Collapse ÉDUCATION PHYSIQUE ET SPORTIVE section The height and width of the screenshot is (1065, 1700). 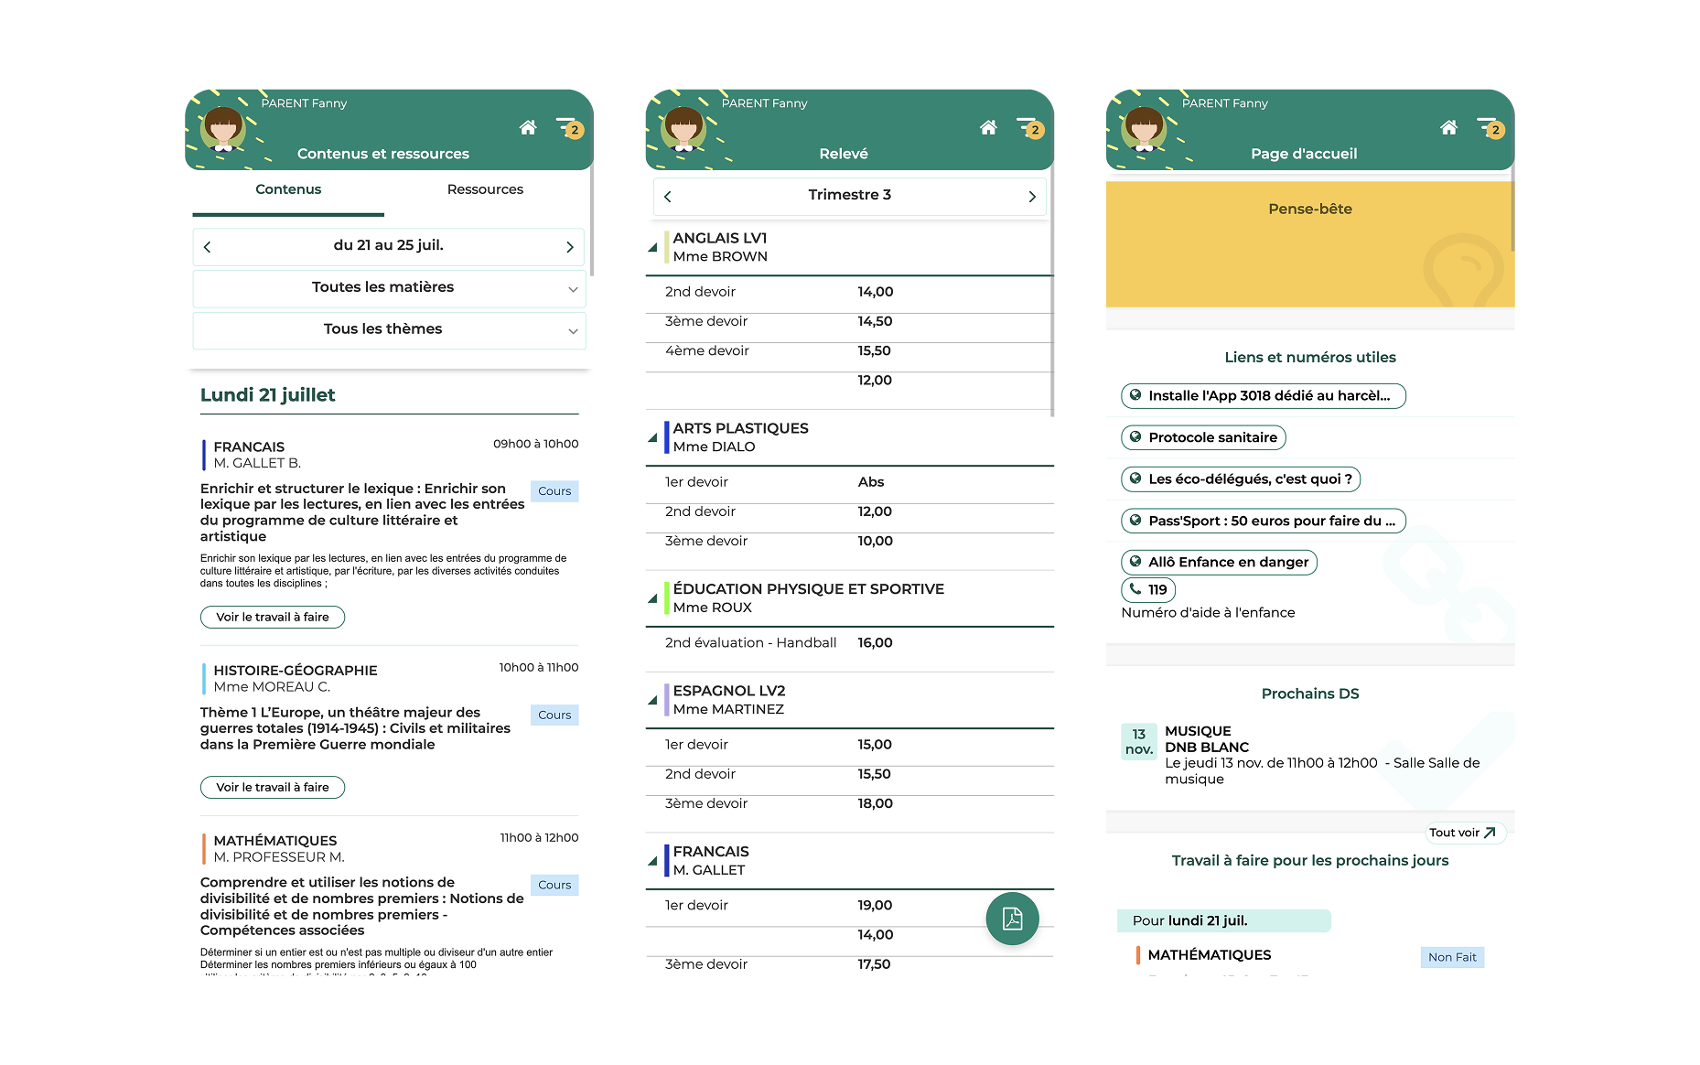652,599
